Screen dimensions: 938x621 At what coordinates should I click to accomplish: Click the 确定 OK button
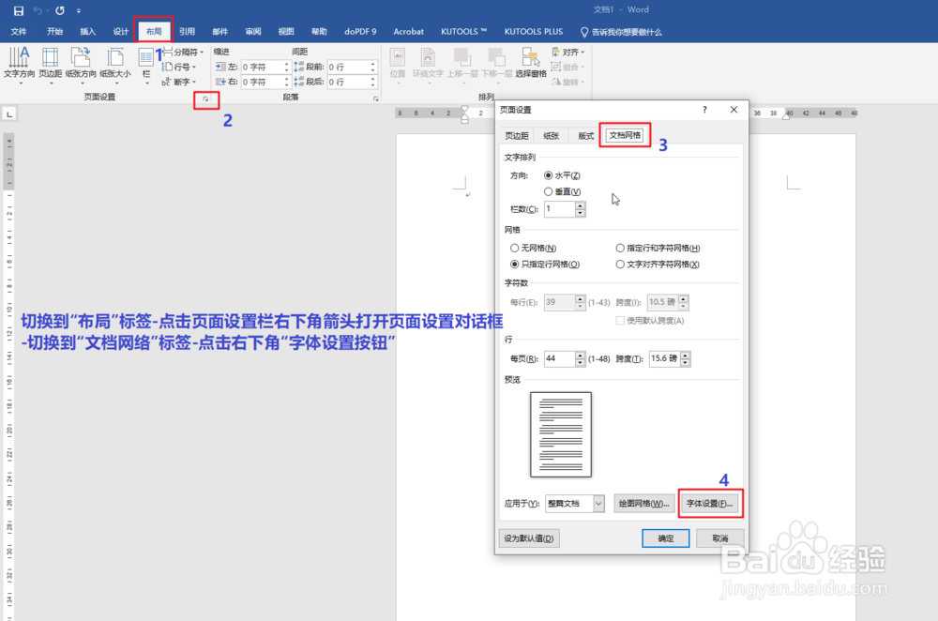[x=666, y=538]
